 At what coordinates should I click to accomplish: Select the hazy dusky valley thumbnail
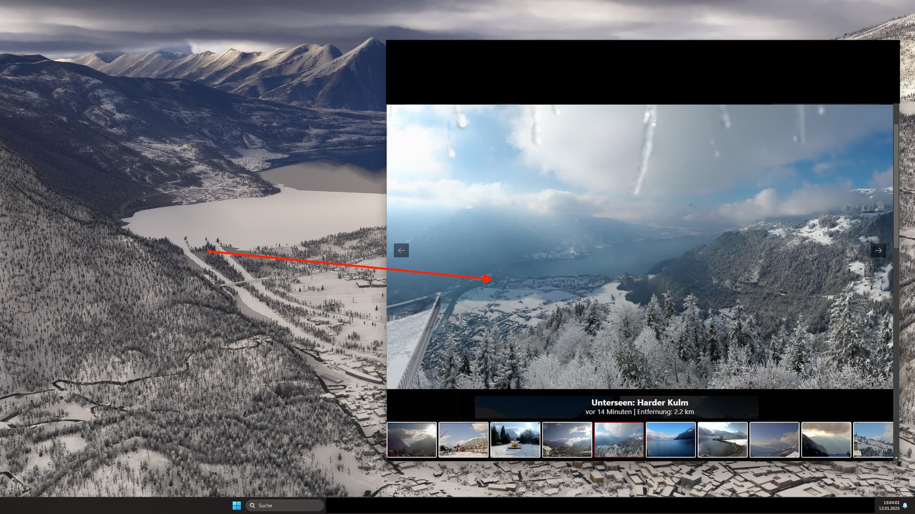pyautogui.click(x=774, y=440)
